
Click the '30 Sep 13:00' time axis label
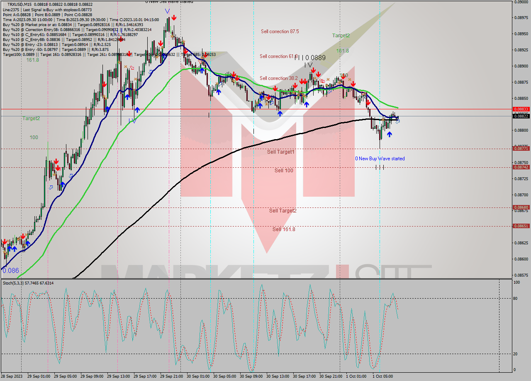point(277,376)
